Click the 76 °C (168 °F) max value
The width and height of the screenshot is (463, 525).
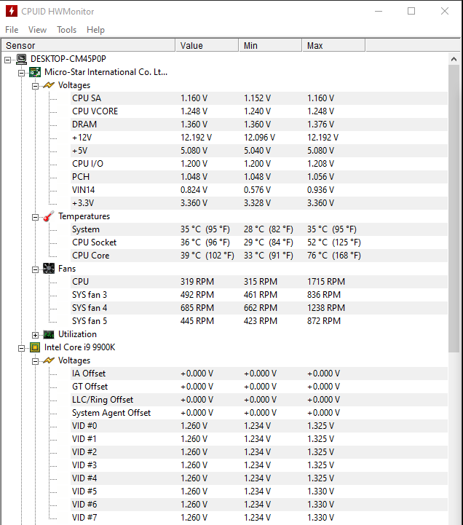(334, 256)
